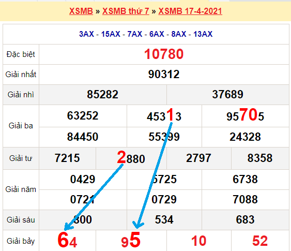Click the Giải ba row label
Screen dimensions: 291x251
click(x=21, y=126)
